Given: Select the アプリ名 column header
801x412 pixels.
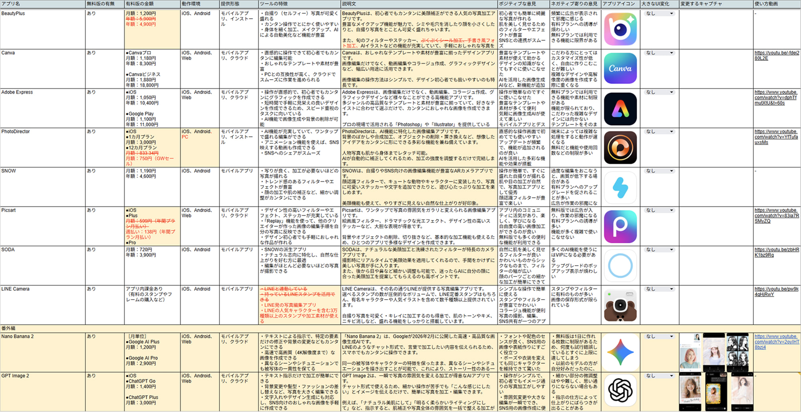Looking at the screenshot, I should point(42,4).
